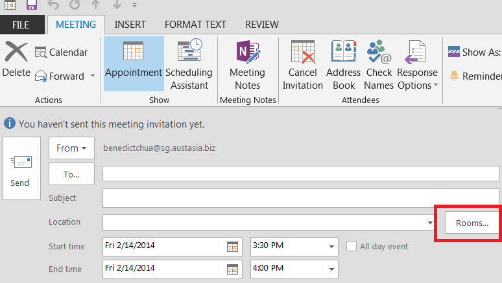Click the Show As status icon
502x283 pixels.
(x=453, y=52)
